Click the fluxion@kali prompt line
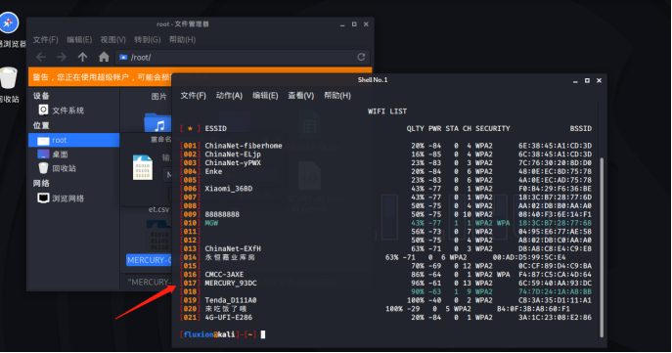The width and height of the screenshot is (672, 353). click(222, 334)
